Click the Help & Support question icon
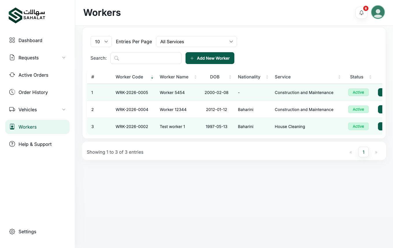This screenshot has width=393, height=248. 12,144
